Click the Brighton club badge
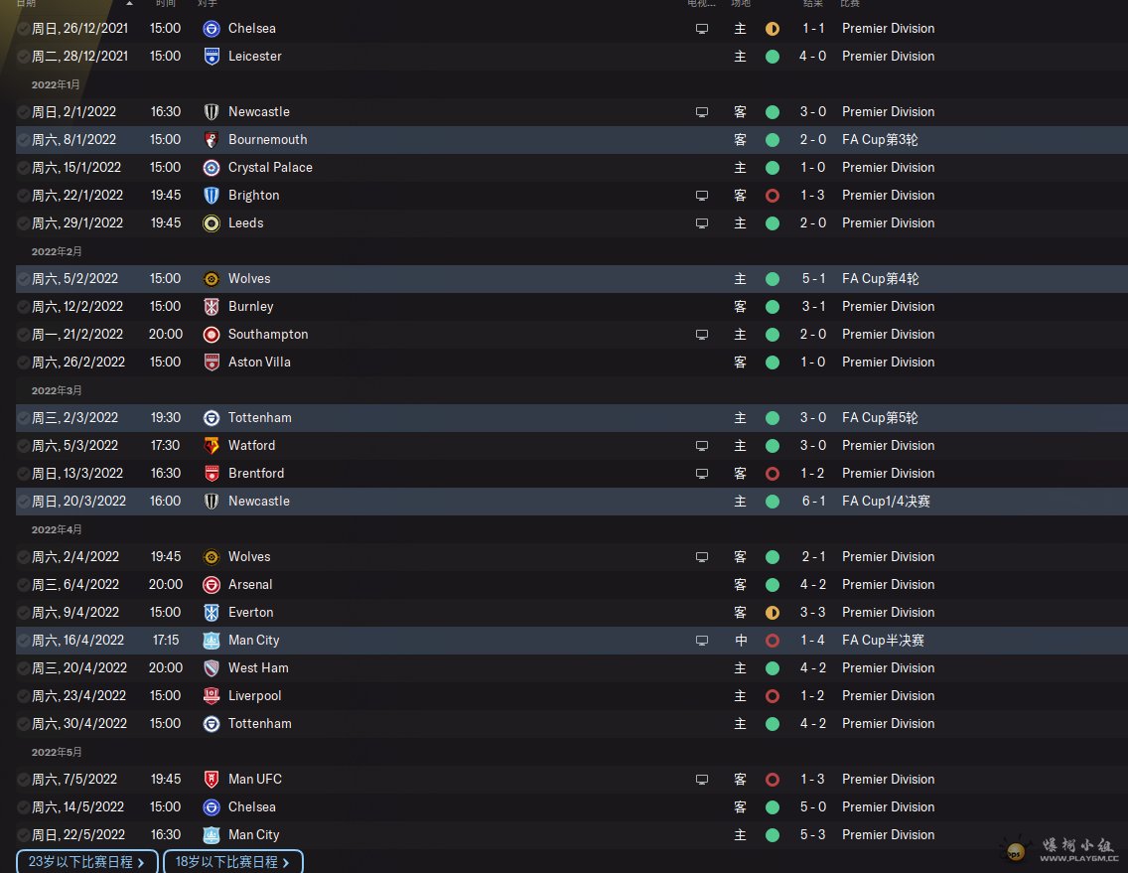Viewport: 1128px width, 873px height. pyautogui.click(x=211, y=196)
